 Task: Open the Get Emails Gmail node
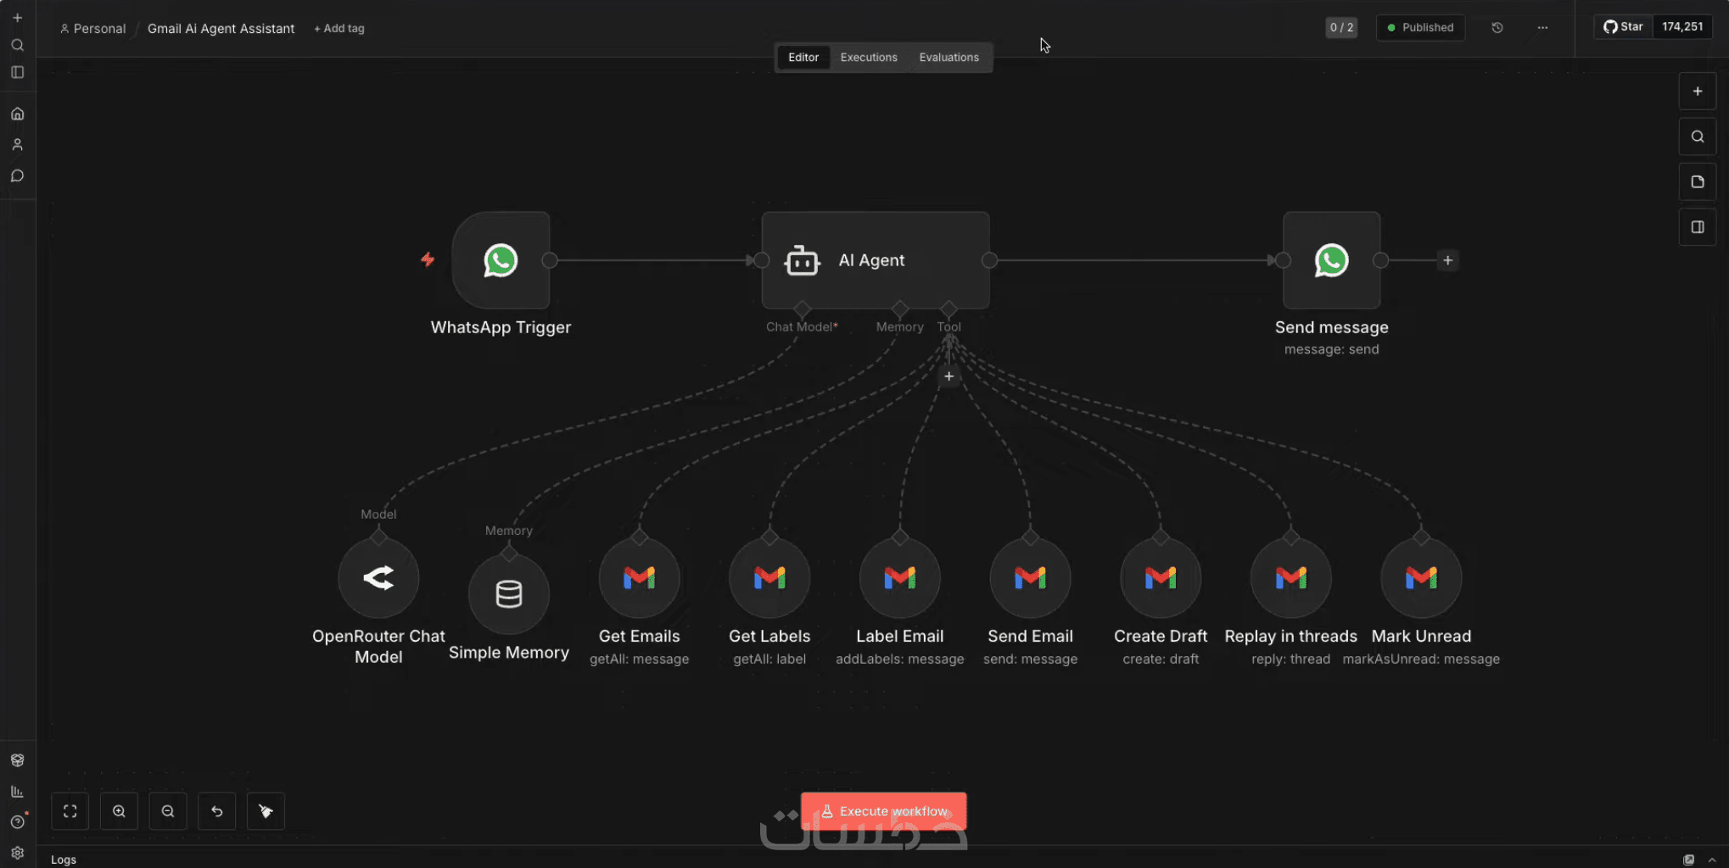click(x=640, y=578)
